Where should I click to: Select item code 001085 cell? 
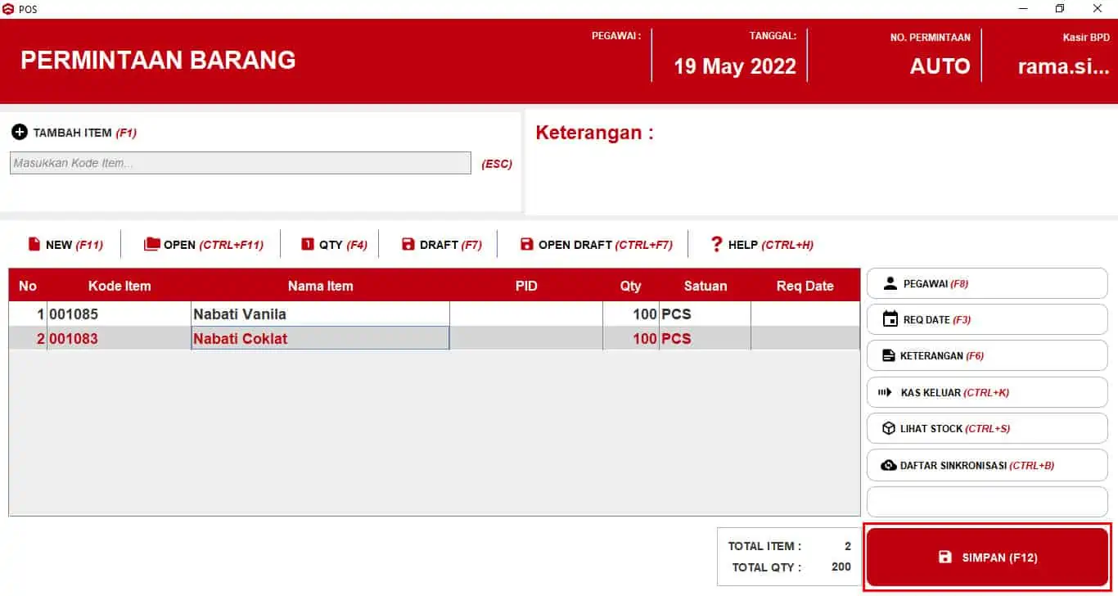(x=119, y=314)
